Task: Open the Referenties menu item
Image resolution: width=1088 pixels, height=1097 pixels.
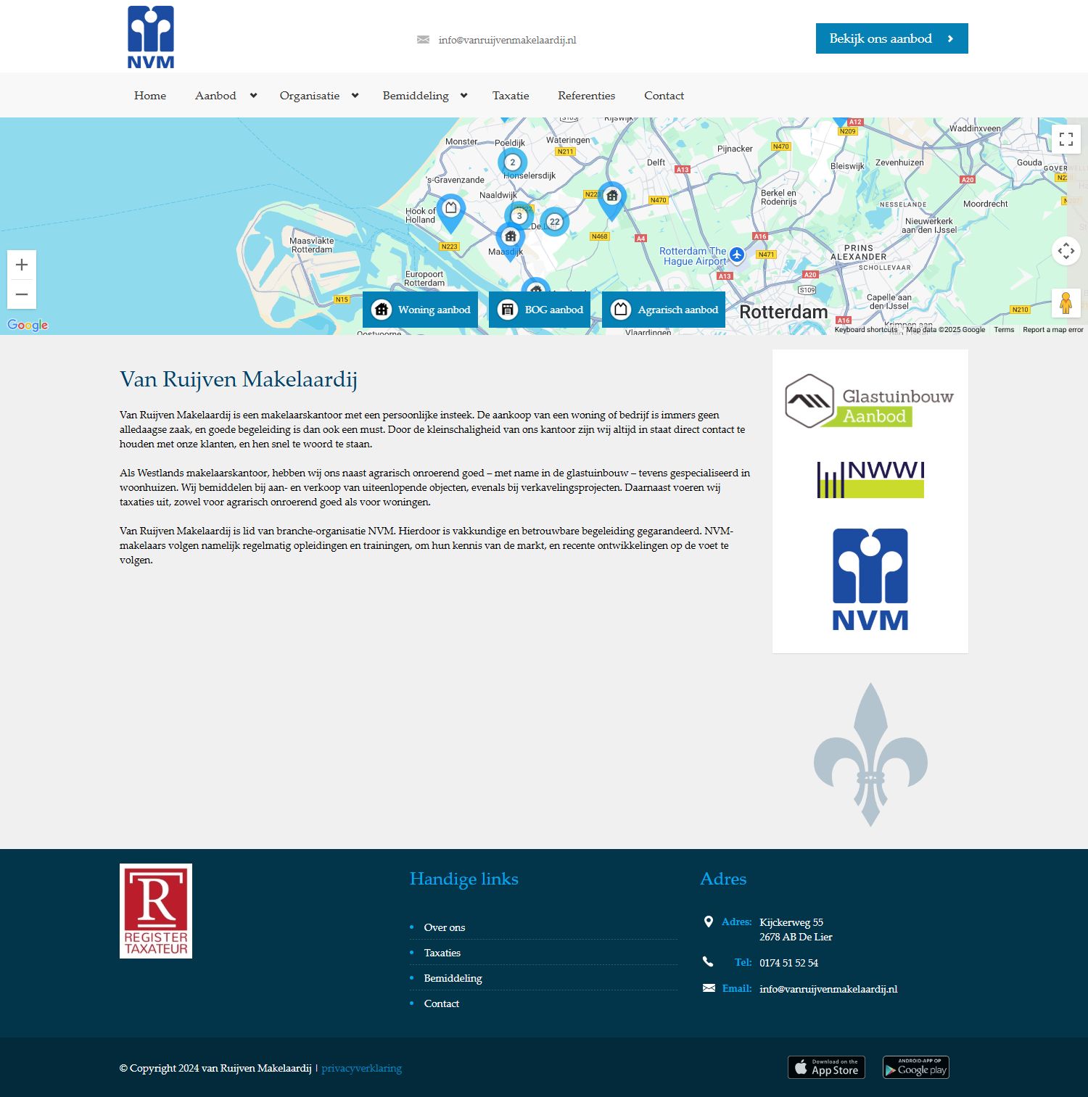Action: [586, 95]
